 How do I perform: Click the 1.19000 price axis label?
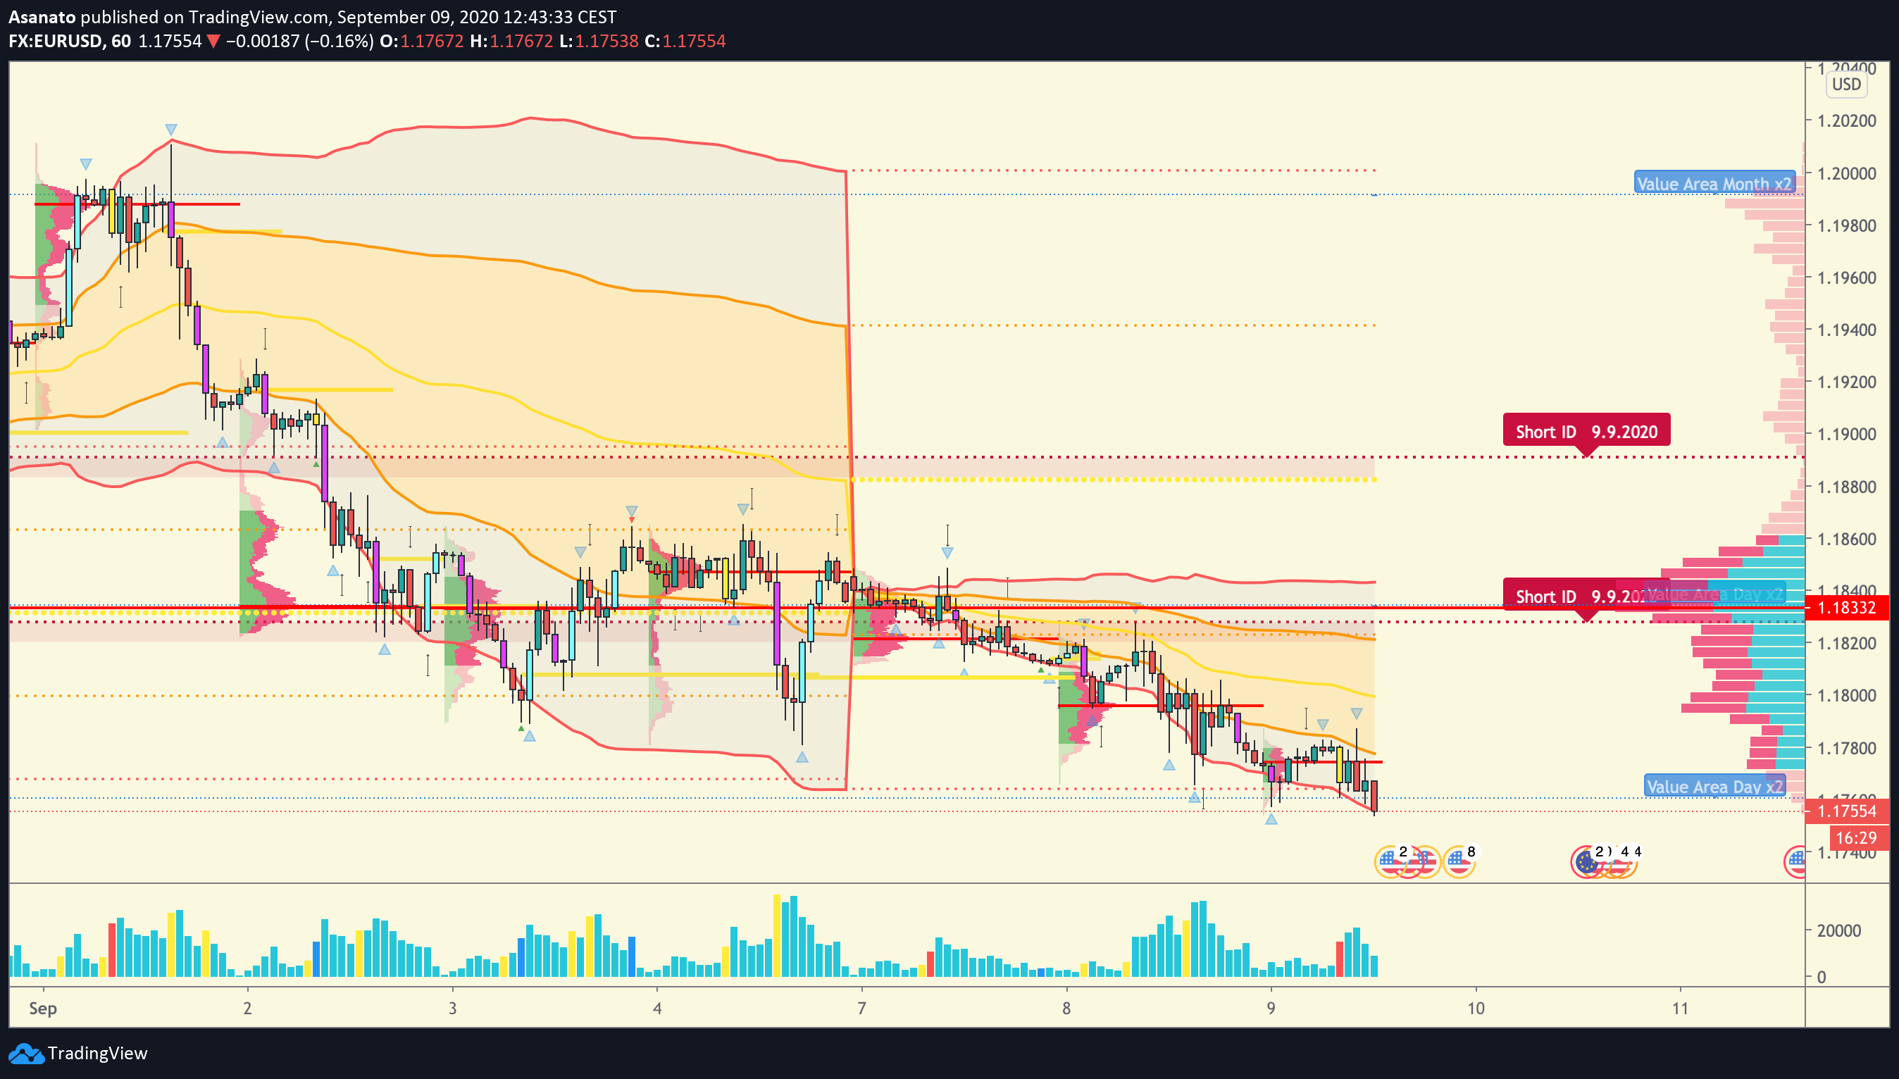[1847, 435]
